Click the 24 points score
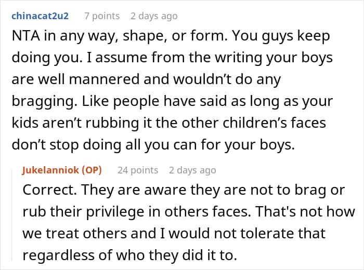 [x=137, y=170]
